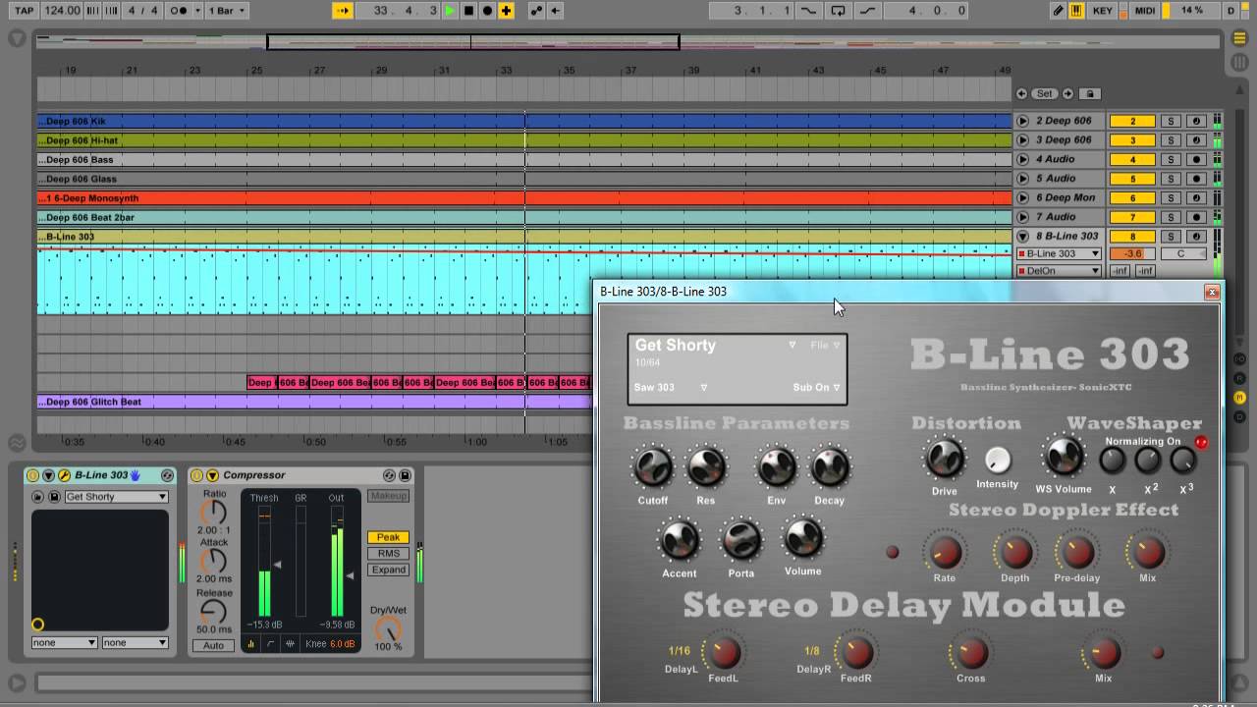Click the Set locator button
The image size is (1257, 707).
coord(1044,94)
